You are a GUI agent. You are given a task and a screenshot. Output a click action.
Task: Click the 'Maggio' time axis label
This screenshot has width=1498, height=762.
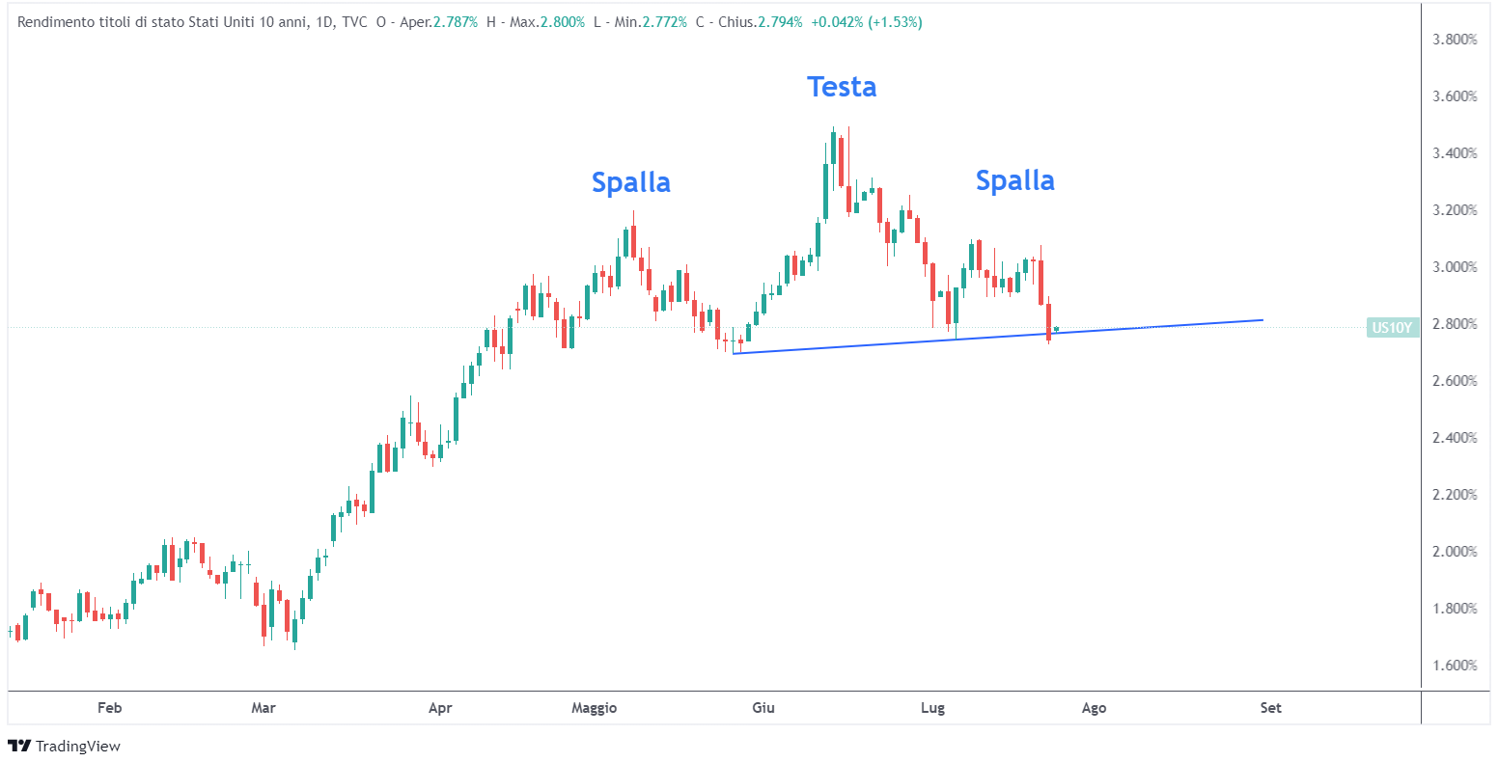pos(594,708)
